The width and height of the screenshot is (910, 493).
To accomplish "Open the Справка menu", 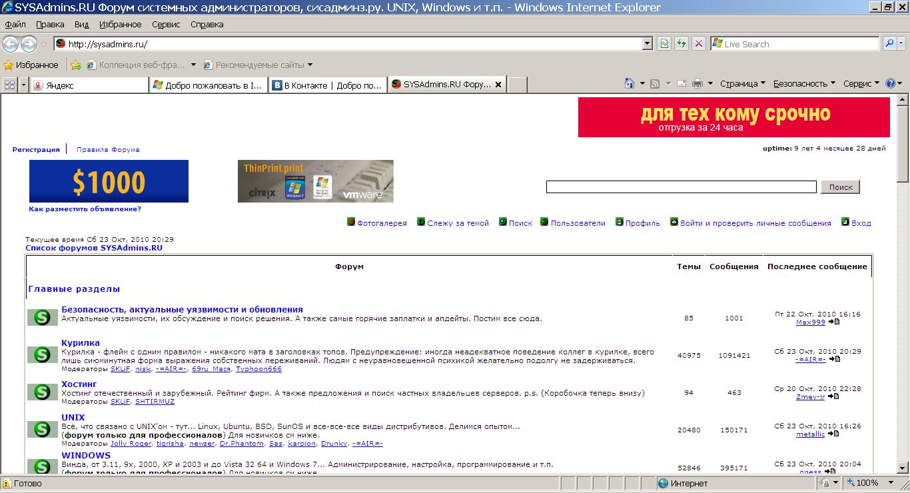I will pyautogui.click(x=207, y=24).
